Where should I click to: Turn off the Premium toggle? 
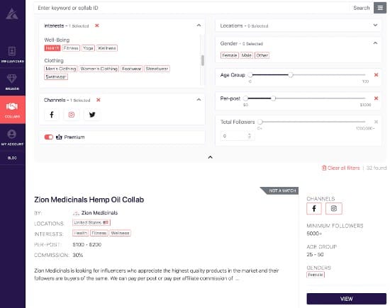pos(49,137)
